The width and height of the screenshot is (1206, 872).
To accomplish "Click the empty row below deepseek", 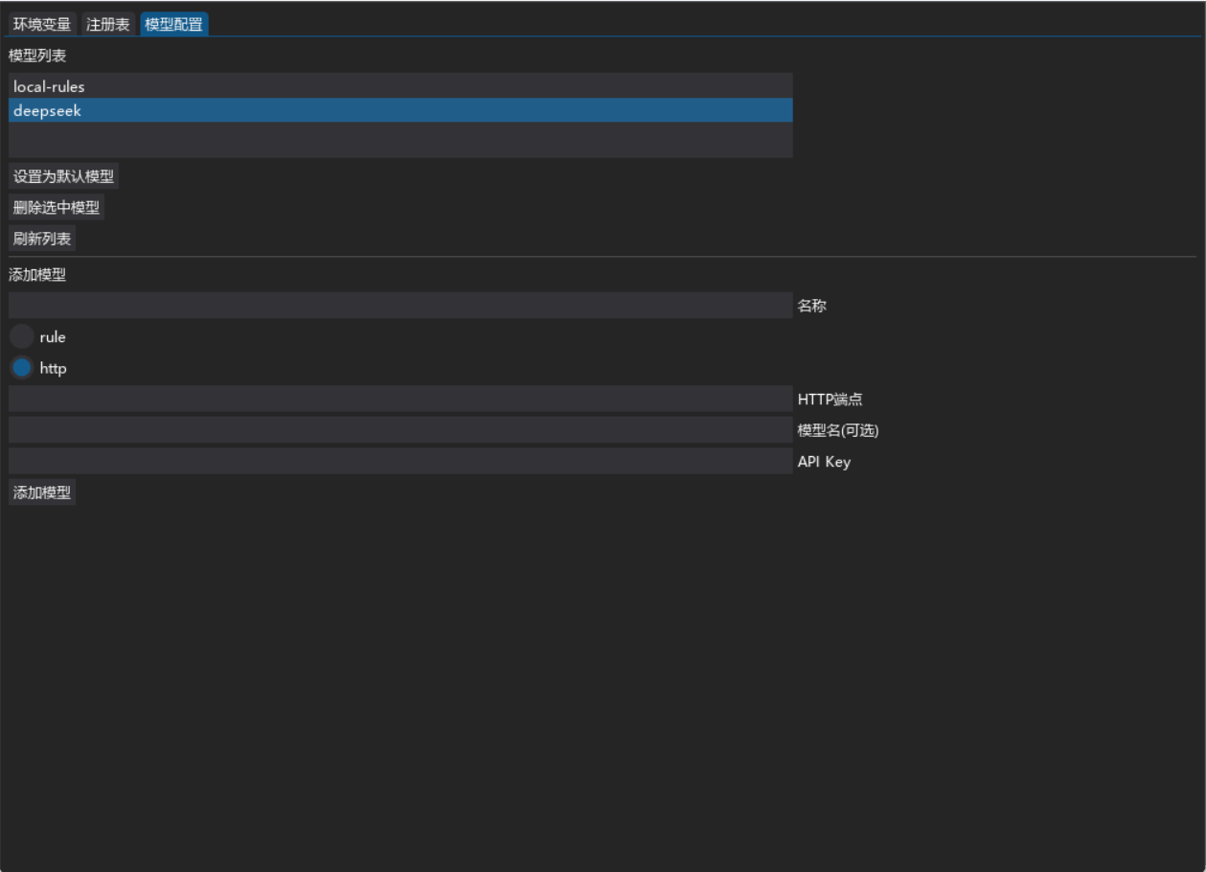I will (x=400, y=140).
